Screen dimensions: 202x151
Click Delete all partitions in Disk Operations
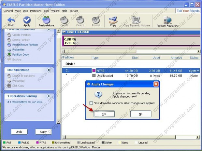pyautogui.click(x=21, y=76)
